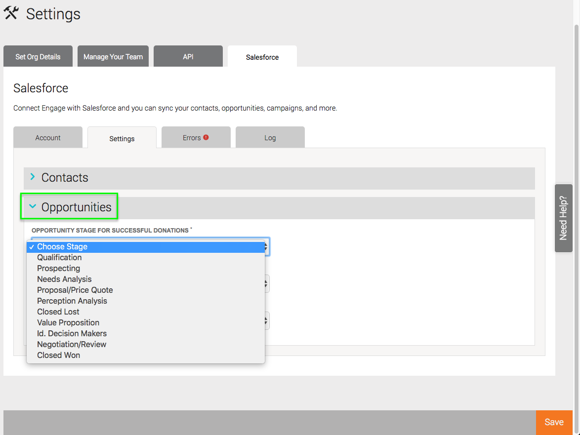Select Choose Stage option
The image size is (580, 435).
[146, 247]
